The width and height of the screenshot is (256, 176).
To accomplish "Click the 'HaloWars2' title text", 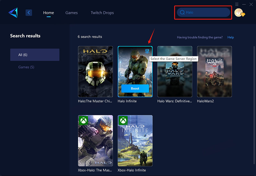I will (205, 101).
